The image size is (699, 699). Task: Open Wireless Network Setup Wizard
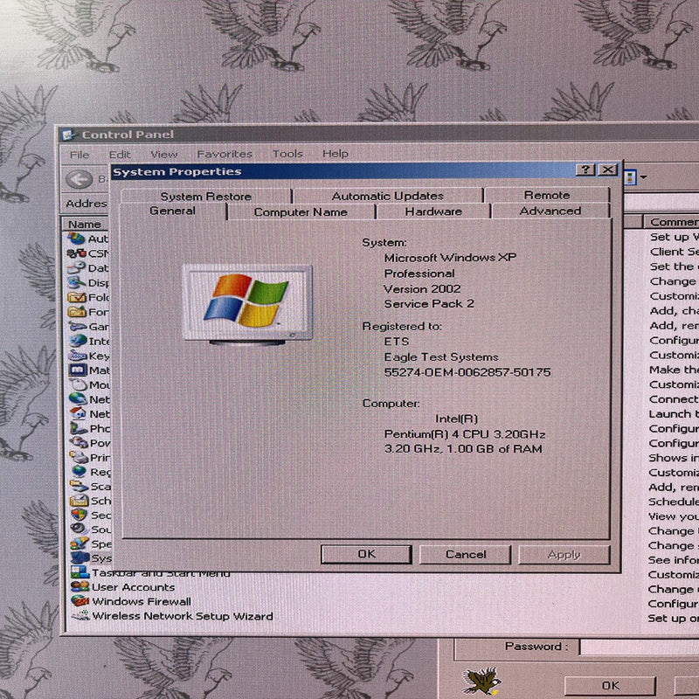pos(182,616)
